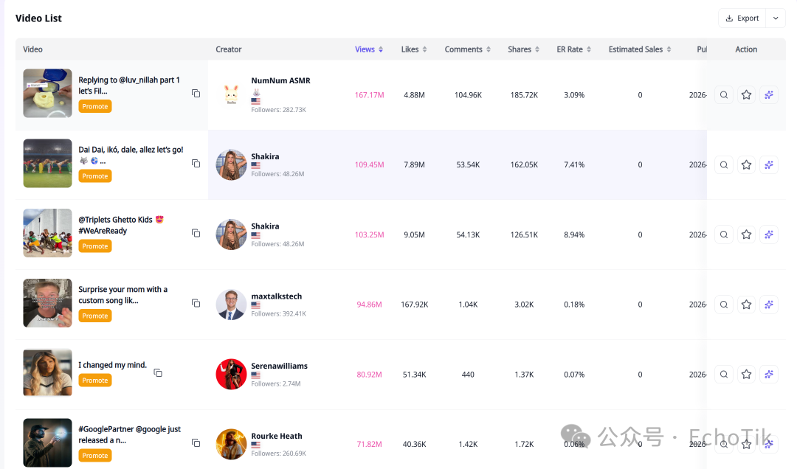The width and height of the screenshot is (797, 469).
Task: Select the 167.17M views value
Action: [x=370, y=95]
